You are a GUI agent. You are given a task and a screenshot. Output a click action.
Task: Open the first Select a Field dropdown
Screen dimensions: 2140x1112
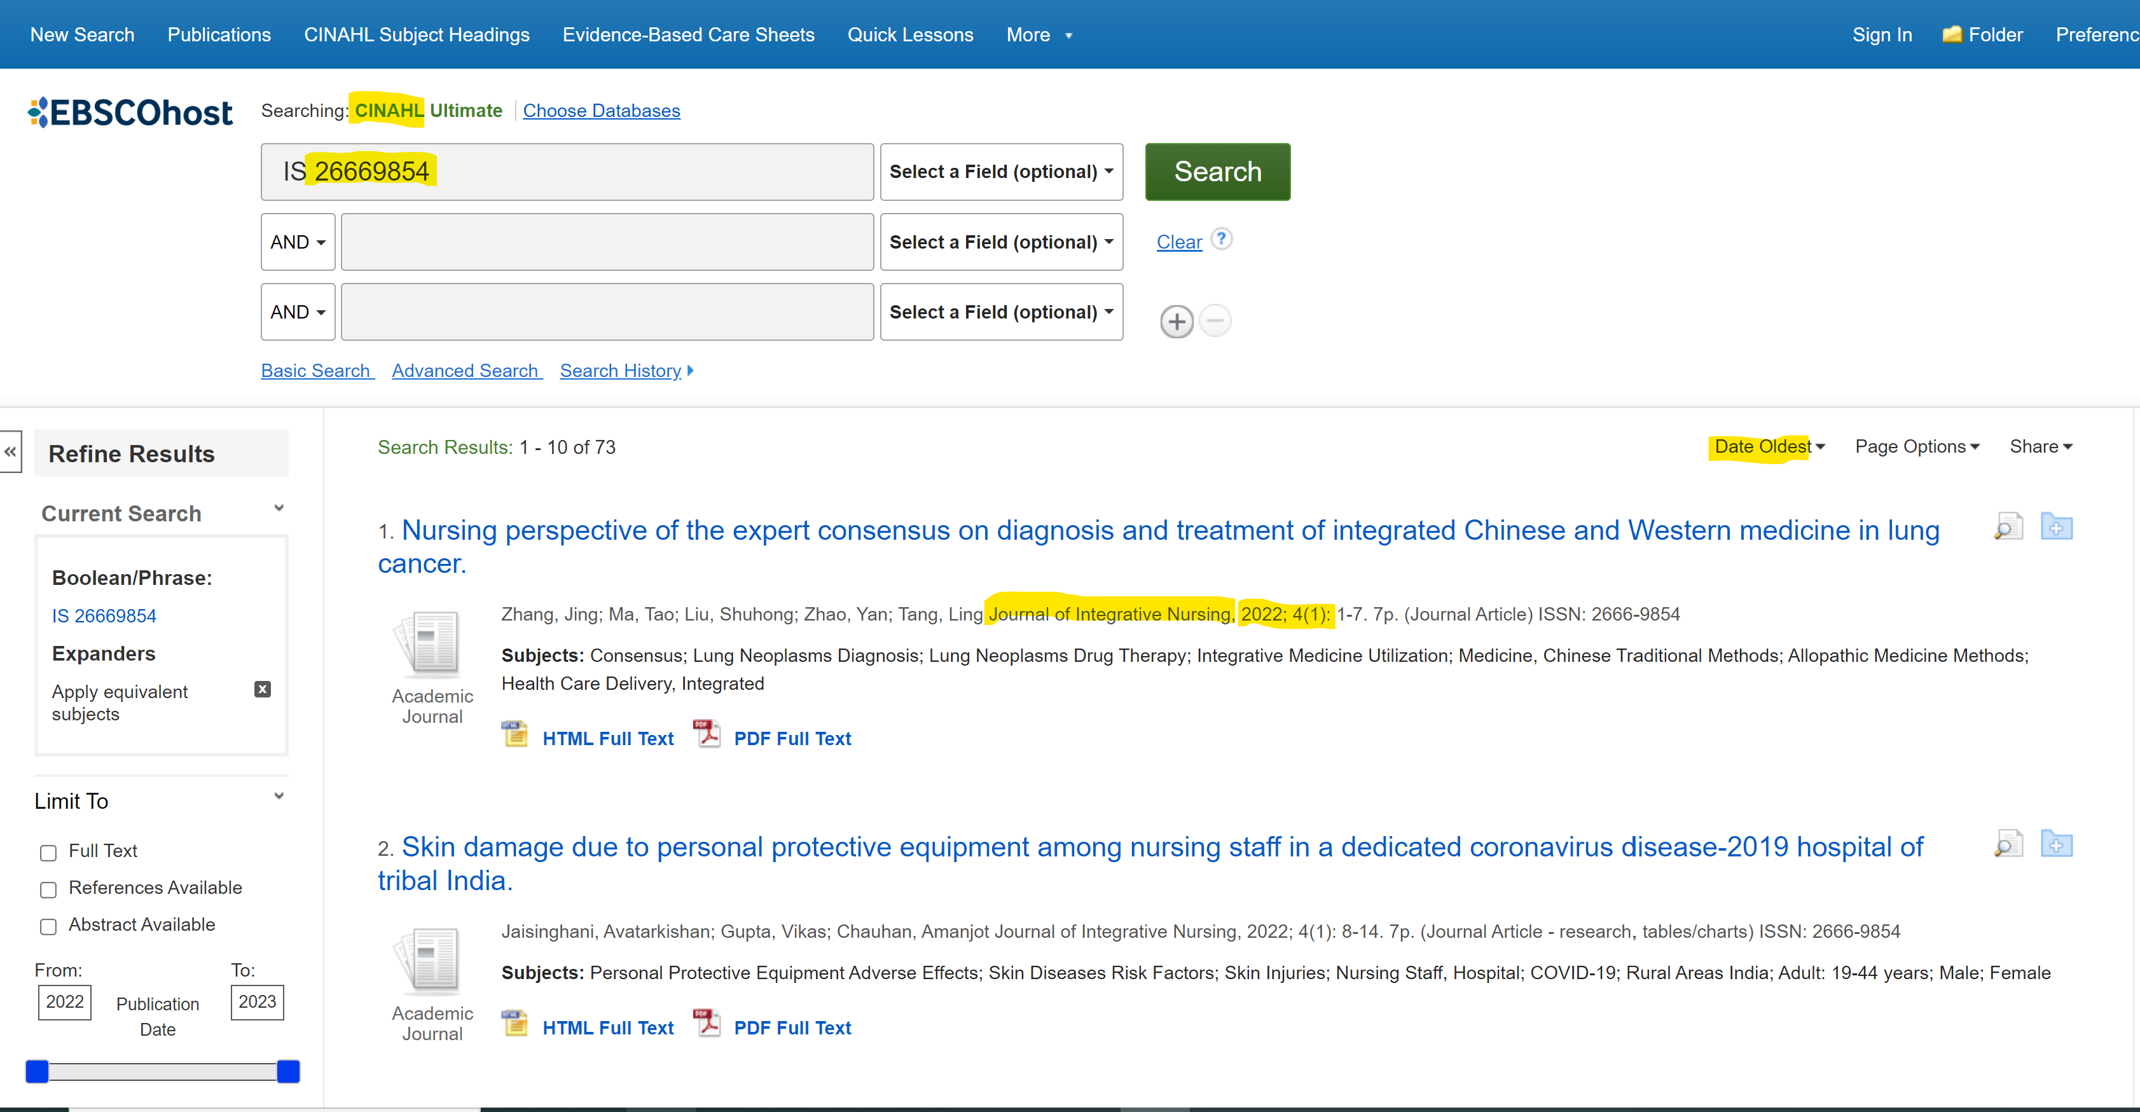tap(1001, 172)
